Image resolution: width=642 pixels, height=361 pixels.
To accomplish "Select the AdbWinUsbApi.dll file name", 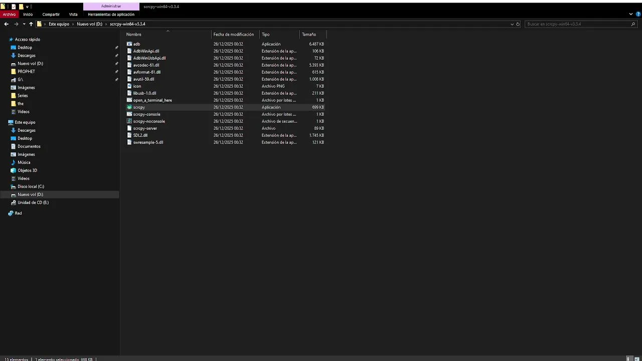I will tap(149, 58).
